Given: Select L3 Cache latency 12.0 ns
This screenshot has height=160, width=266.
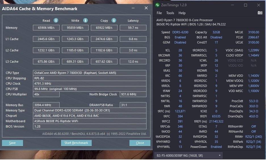Looking at the screenshot, I should pyautogui.click(x=133, y=62).
